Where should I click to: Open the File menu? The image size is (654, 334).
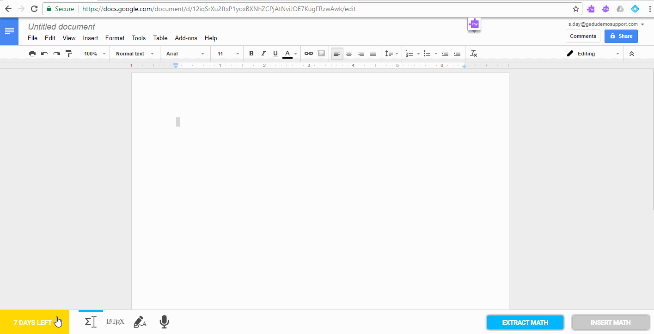(32, 38)
